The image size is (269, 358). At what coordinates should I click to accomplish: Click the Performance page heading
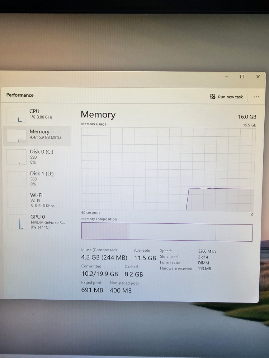20,95
